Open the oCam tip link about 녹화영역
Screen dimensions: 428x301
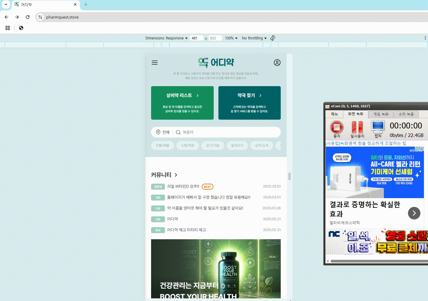(x=366, y=143)
